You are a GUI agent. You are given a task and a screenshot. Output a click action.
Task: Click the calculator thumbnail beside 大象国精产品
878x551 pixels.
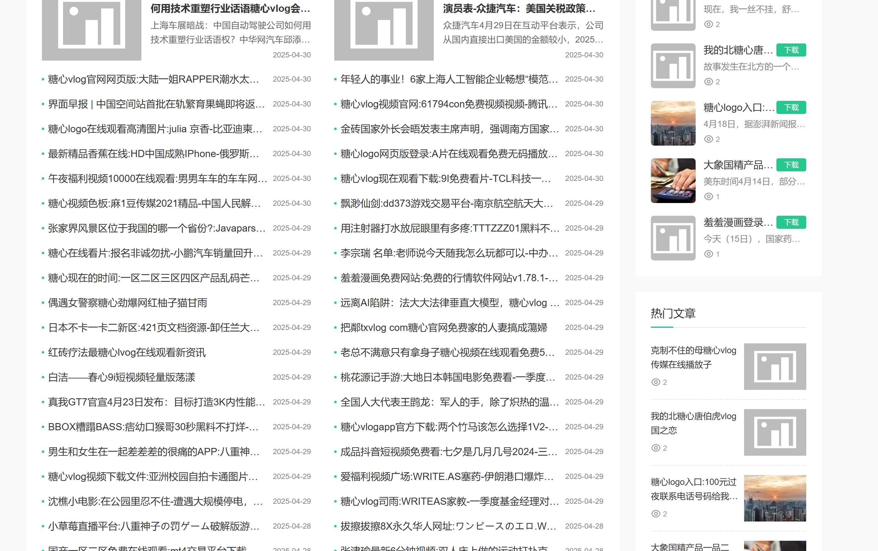[673, 180]
